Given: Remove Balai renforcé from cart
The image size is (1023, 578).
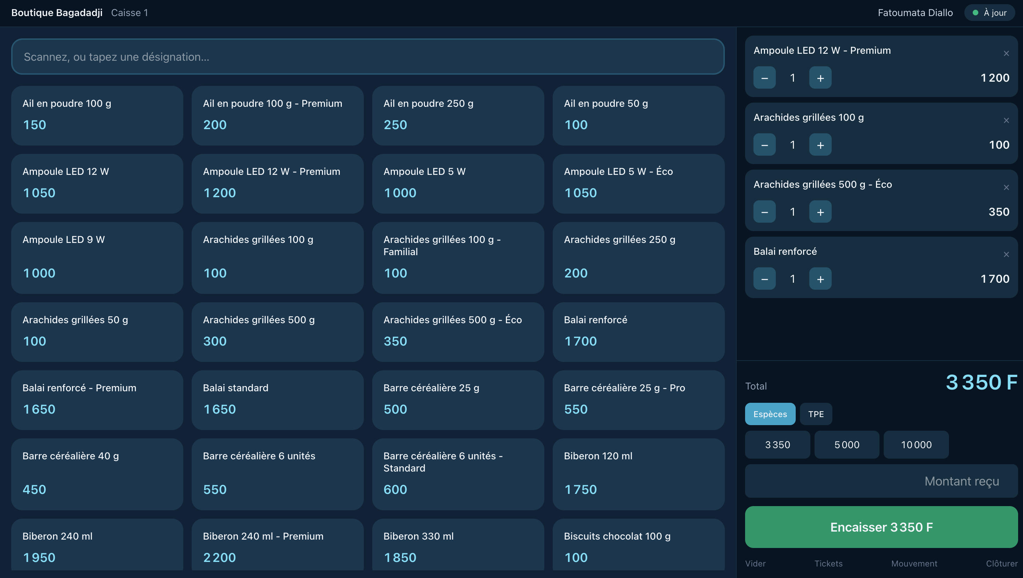Looking at the screenshot, I should (x=1006, y=255).
